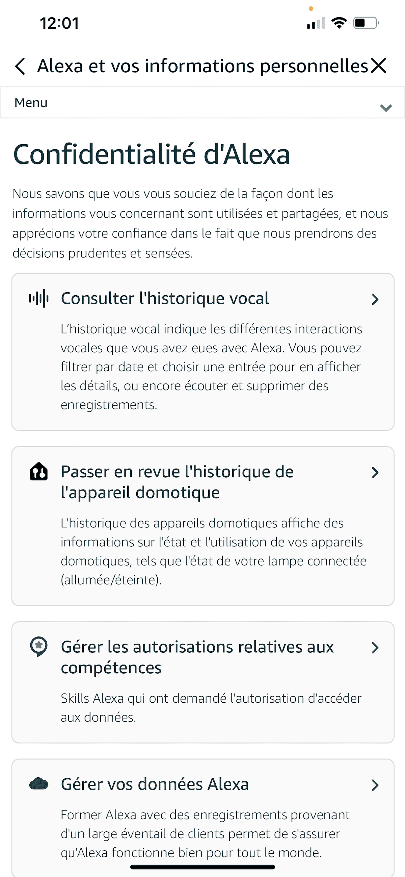Open Consulter l'historique vocal
Image resolution: width=405 pixels, height=877 pixels.
165,298
